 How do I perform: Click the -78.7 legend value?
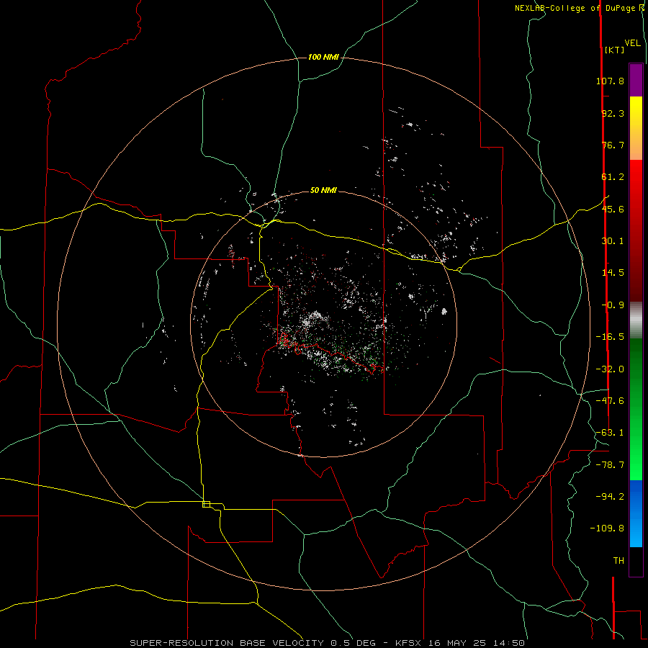point(610,465)
